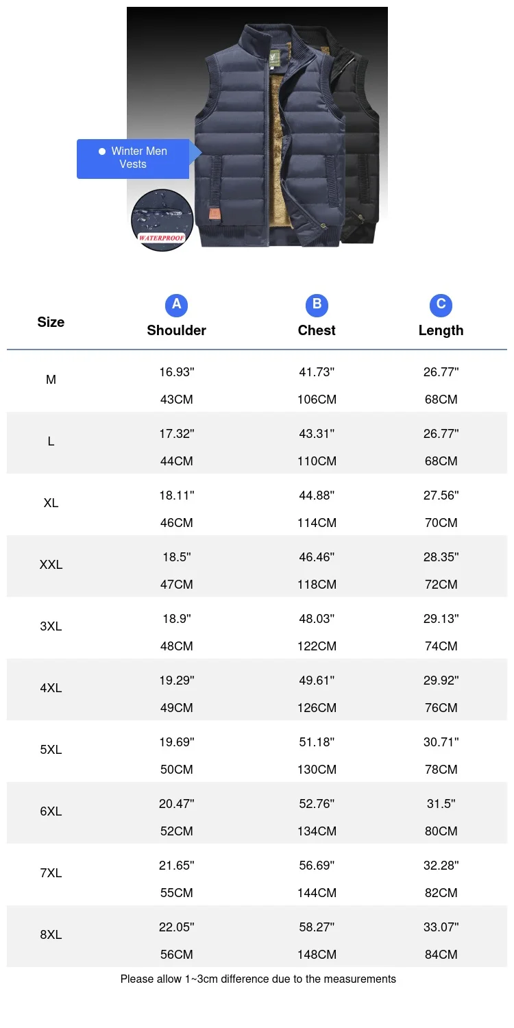Click the 148CM chest value
Image resolution: width=514 pixels, height=1028 pixels.
(x=317, y=955)
